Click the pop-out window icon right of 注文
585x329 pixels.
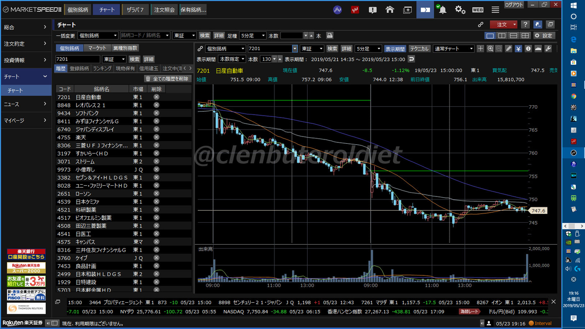point(550,24)
